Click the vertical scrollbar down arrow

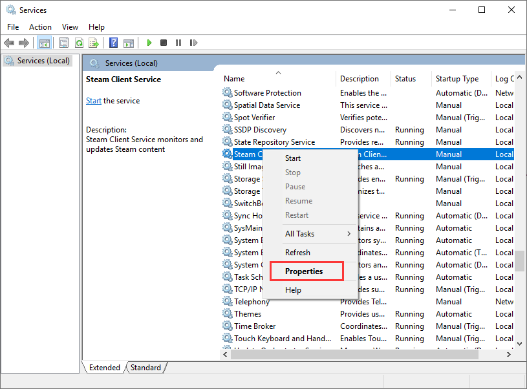coord(520,344)
